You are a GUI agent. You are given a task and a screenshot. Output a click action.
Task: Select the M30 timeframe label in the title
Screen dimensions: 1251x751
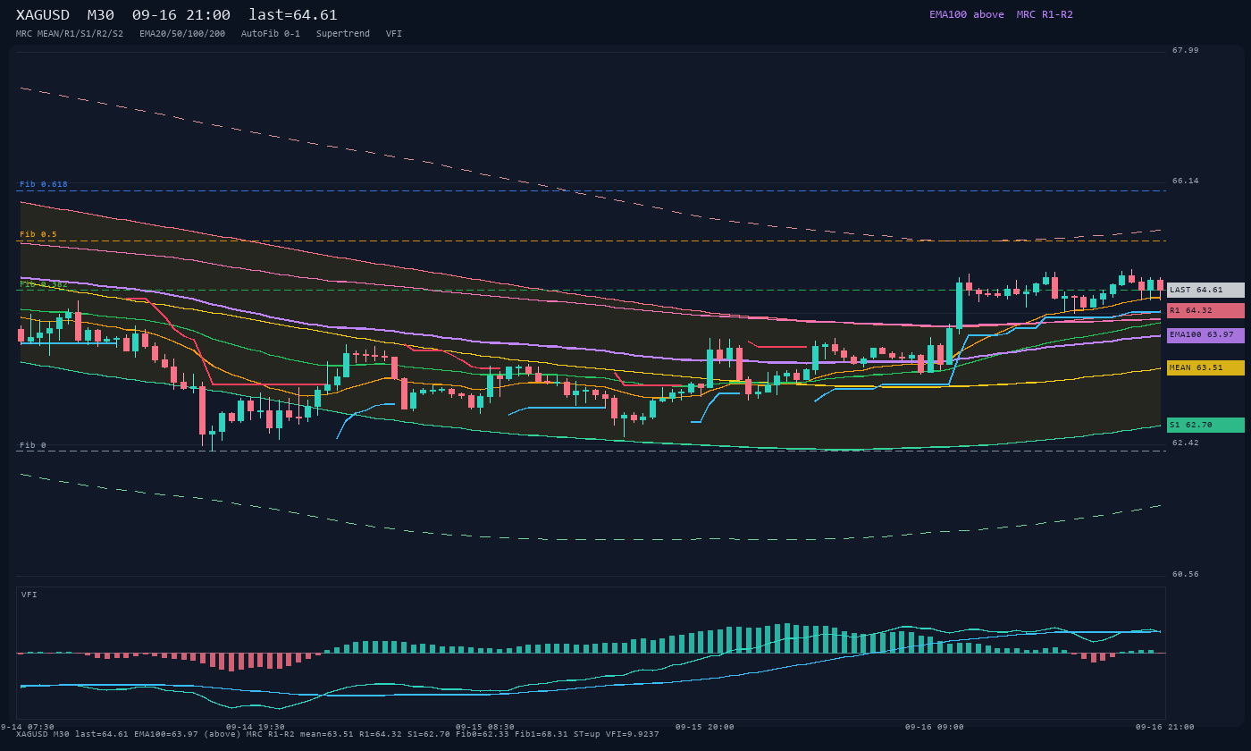pyautogui.click(x=101, y=15)
